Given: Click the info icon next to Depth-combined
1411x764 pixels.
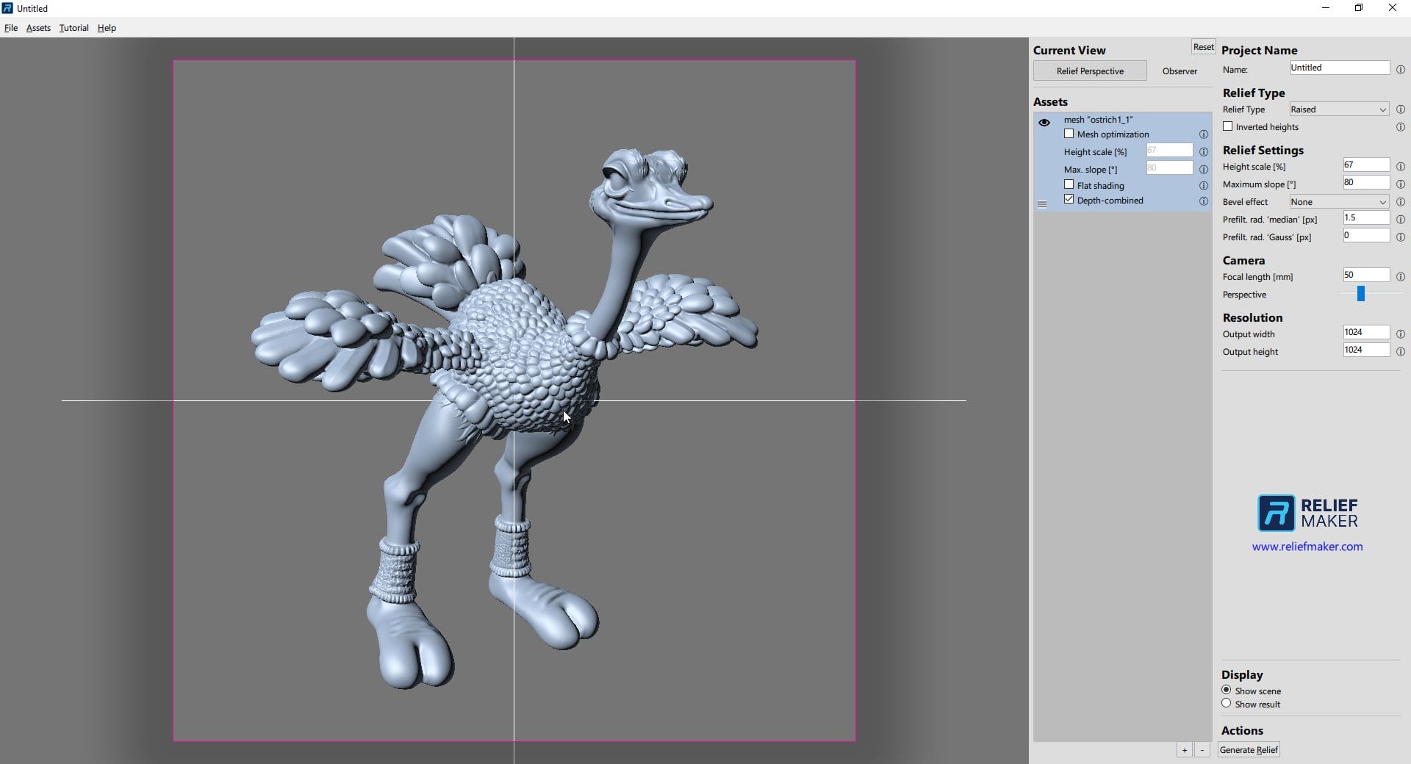Looking at the screenshot, I should point(1204,201).
